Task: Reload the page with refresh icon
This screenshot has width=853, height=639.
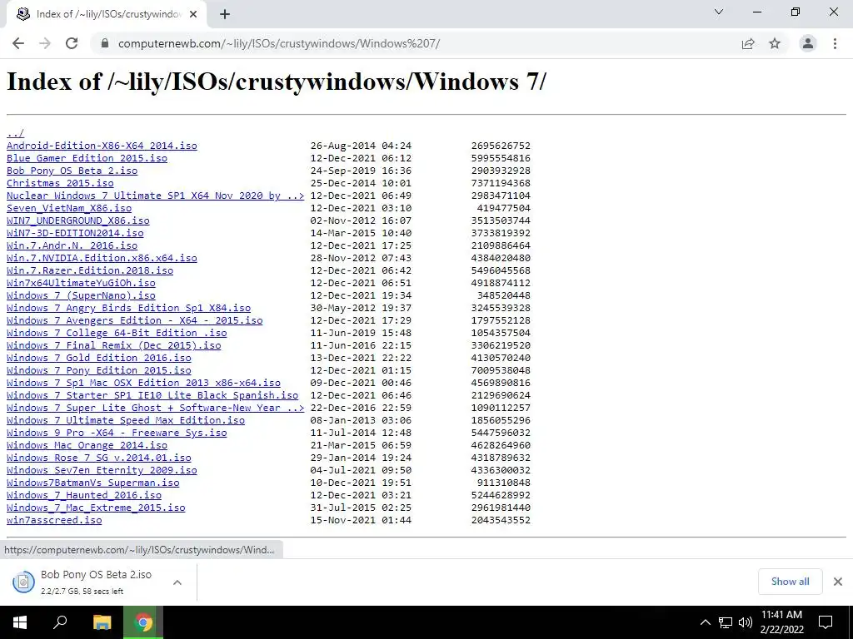Action: (x=72, y=43)
